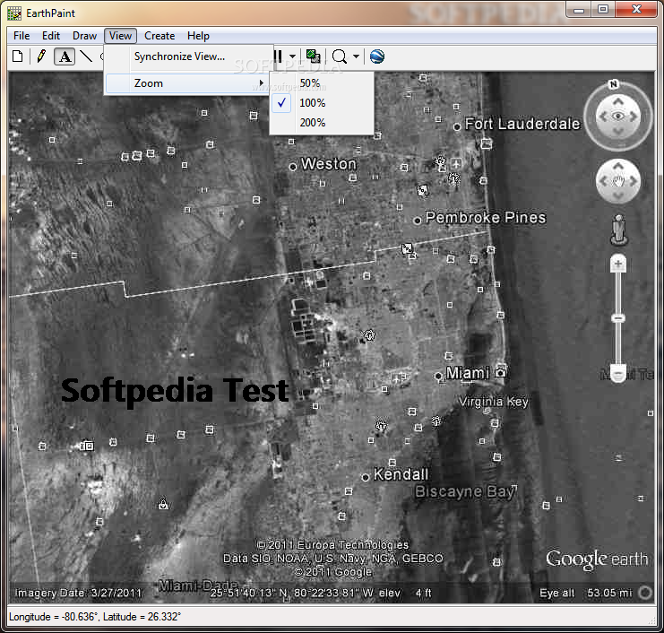
Task: Select the checked 100% zoom option
Action: [x=322, y=103]
